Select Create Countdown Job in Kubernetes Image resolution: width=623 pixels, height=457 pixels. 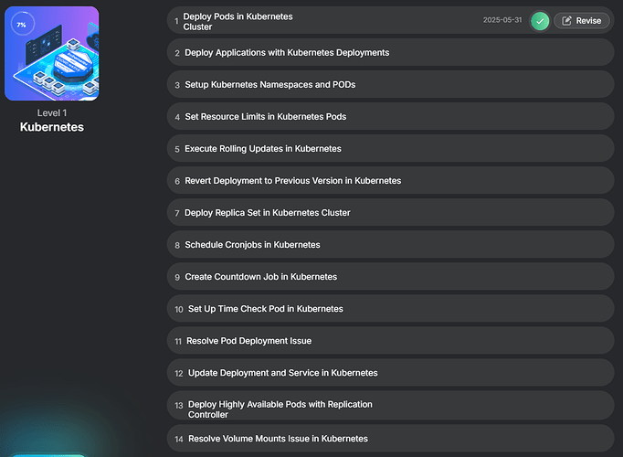260,277
